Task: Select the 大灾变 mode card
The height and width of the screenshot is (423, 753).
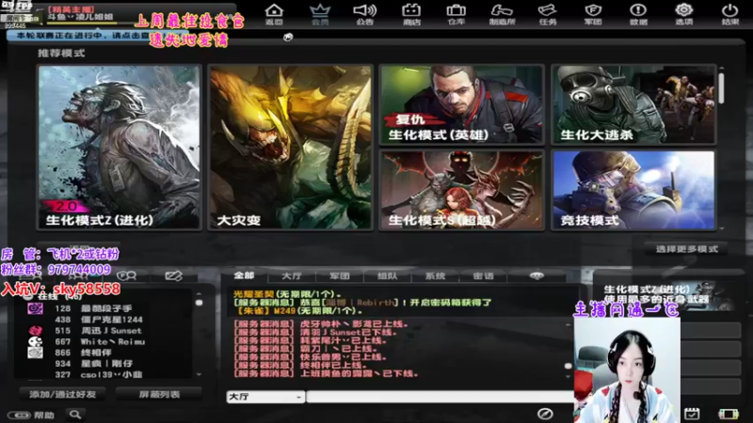Action: click(x=291, y=148)
